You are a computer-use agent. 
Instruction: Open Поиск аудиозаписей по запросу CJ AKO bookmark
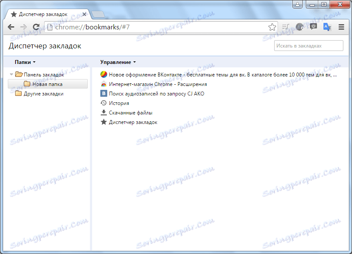pyautogui.click(x=157, y=93)
